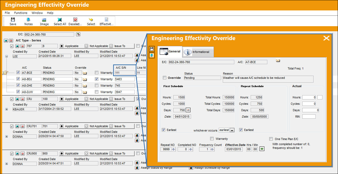
Task: Click the A/C cell reading A8-DJW
Action: (31, 92)
